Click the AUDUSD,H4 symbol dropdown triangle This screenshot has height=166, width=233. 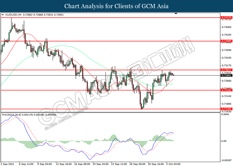coord(3,15)
